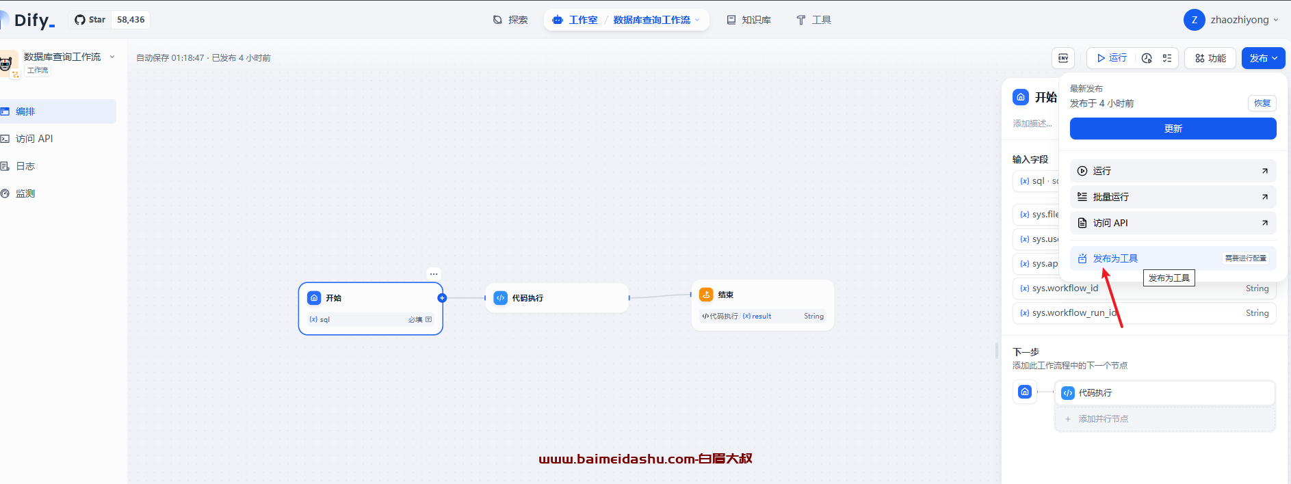Open 日志 logs in sidebar
Viewport: 1291px width, 484px height.
pyautogui.click(x=57, y=166)
